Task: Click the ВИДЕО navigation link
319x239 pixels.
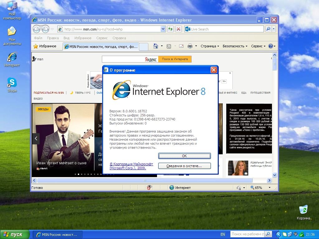Action: tap(38, 99)
